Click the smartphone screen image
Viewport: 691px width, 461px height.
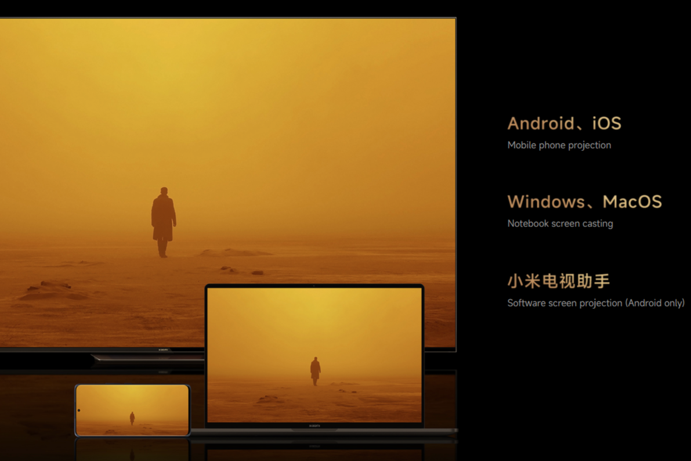[132, 410]
